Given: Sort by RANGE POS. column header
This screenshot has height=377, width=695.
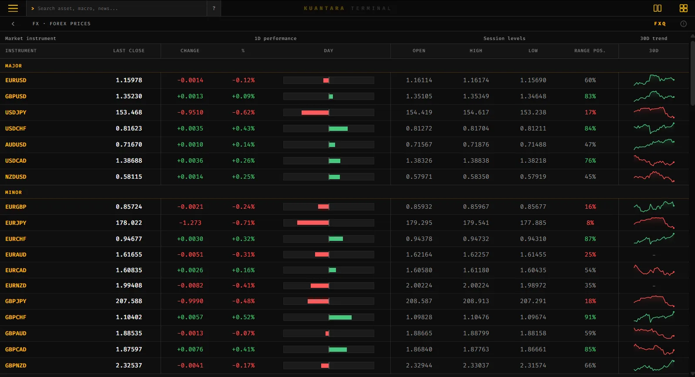Looking at the screenshot, I should pyautogui.click(x=590, y=51).
